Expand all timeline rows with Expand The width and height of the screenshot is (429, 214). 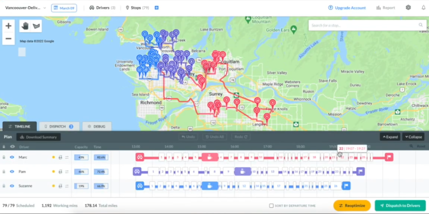(x=390, y=137)
